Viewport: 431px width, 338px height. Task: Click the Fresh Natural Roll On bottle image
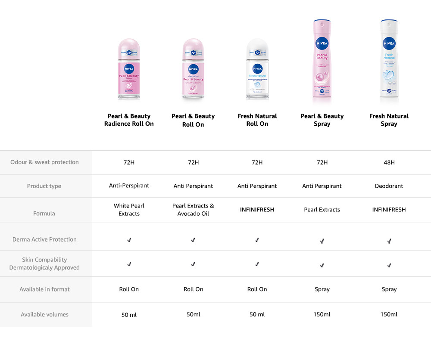click(257, 70)
